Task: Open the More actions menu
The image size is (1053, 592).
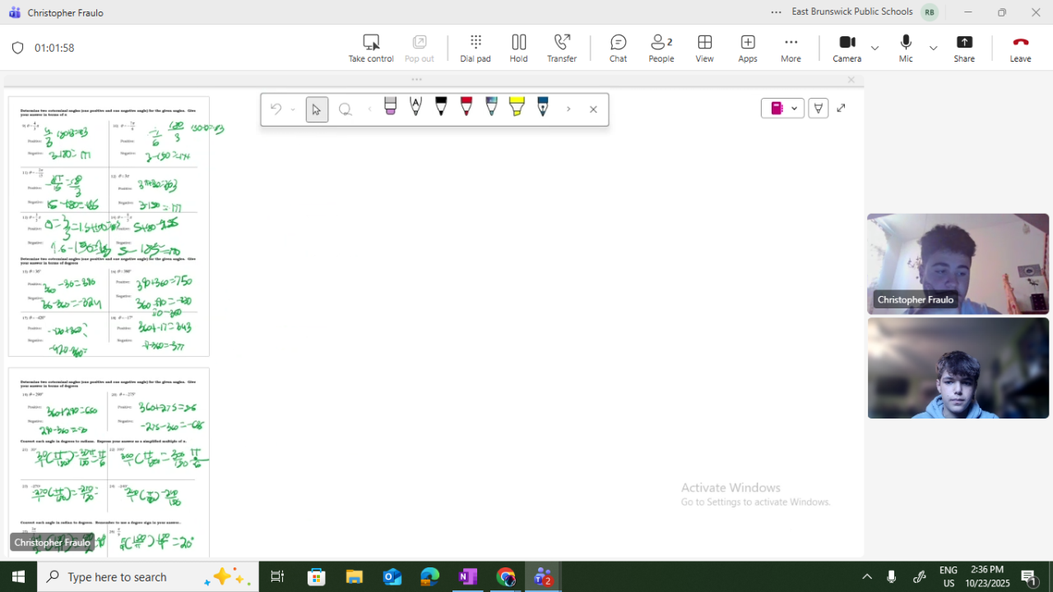Action: pos(791,48)
